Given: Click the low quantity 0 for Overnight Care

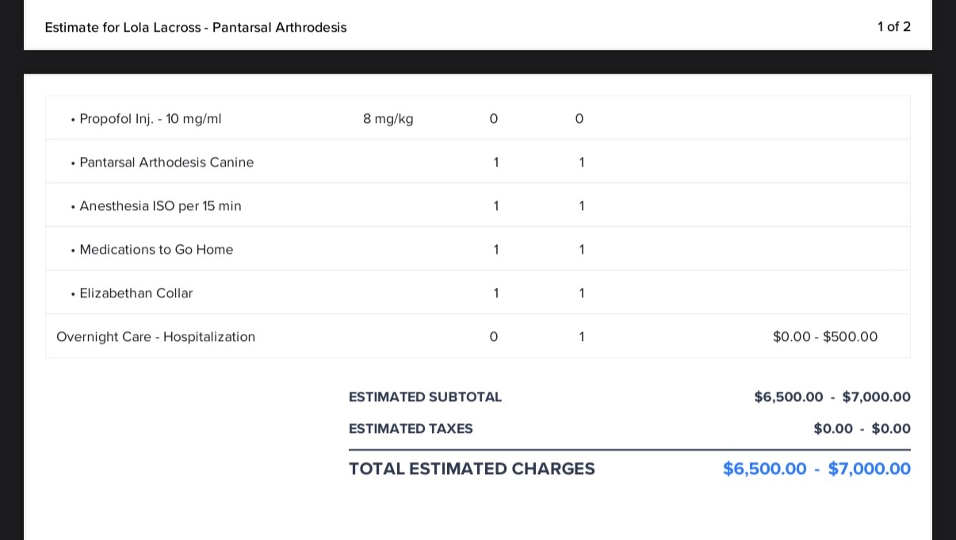Looking at the screenshot, I should 494,337.
